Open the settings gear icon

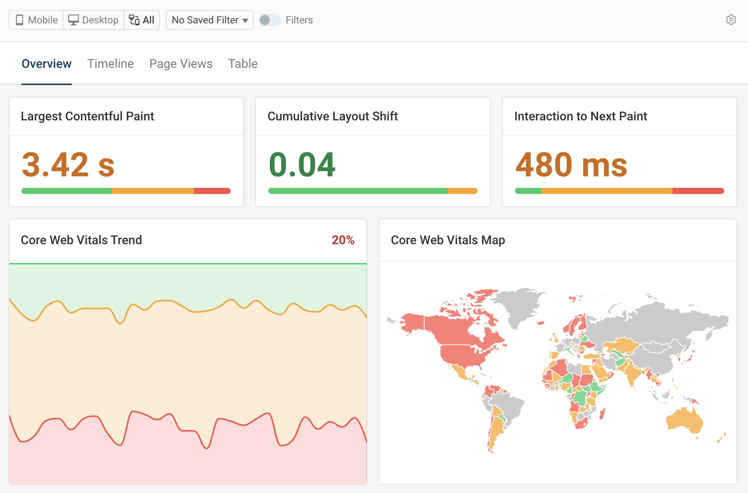[x=731, y=20]
